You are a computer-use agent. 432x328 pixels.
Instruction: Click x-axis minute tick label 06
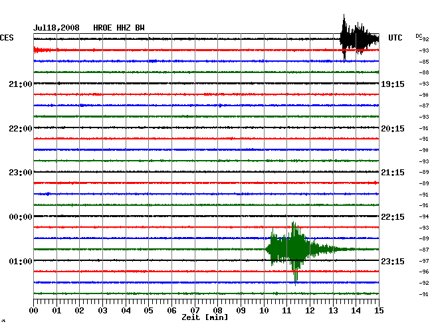[171, 311]
